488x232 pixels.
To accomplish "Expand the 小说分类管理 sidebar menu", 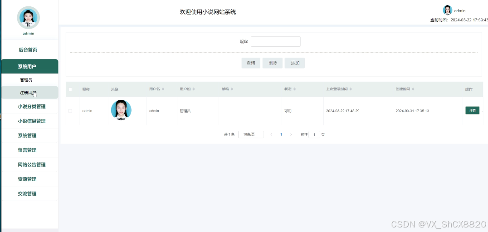I will point(29,107).
